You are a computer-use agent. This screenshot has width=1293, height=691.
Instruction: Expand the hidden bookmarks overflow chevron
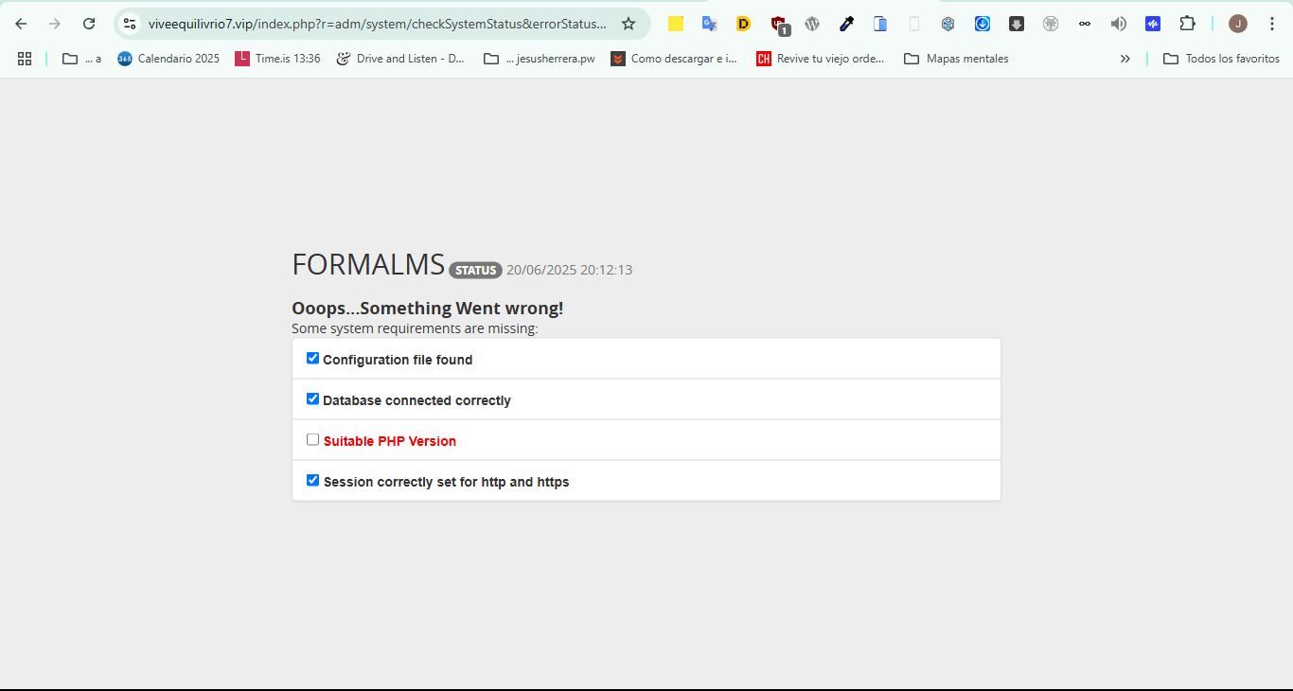[1125, 59]
